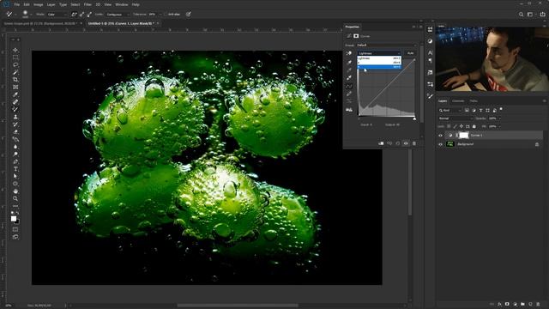Select the Lasso tool
Image resolution: width=549 pixels, height=309 pixels.
point(15,65)
